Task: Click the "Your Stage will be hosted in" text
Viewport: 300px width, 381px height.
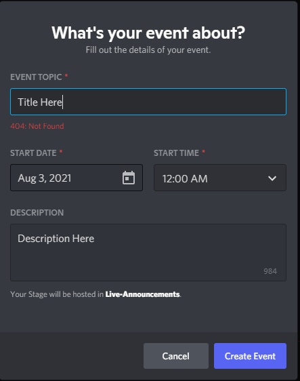Action: pos(57,294)
